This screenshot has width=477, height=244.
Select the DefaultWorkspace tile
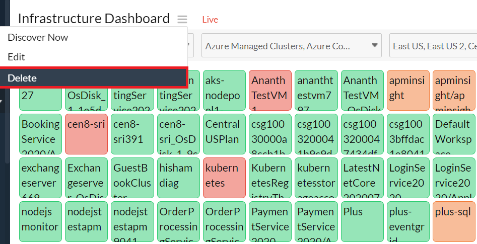pyautogui.click(x=452, y=134)
